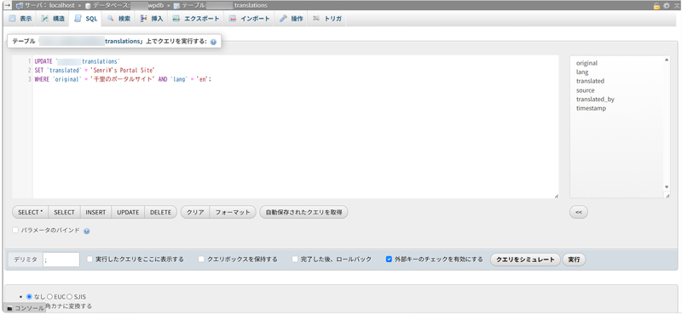Open the 操作 tab
Image resolution: width=682 pixels, height=314 pixels.
(x=292, y=19)
